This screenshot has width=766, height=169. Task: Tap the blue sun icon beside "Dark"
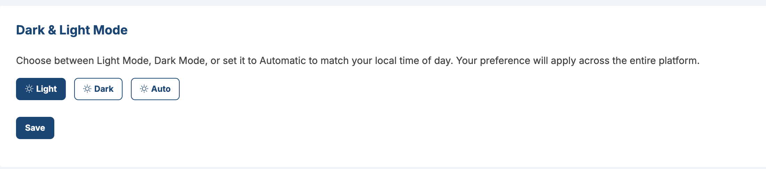pyautogui.click(x=87, y=89)
